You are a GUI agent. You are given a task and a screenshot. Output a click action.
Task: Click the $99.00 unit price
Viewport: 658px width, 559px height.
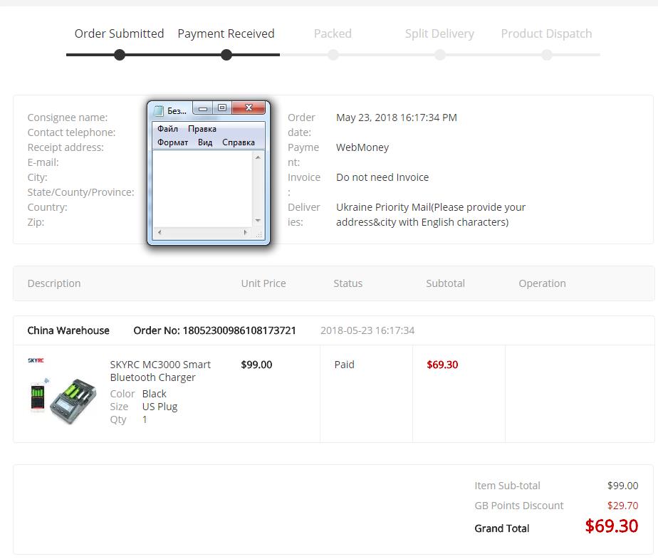(256, 365)
